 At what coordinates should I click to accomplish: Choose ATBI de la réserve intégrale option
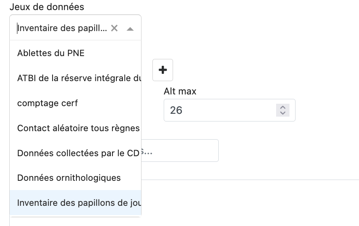(75, 78)
